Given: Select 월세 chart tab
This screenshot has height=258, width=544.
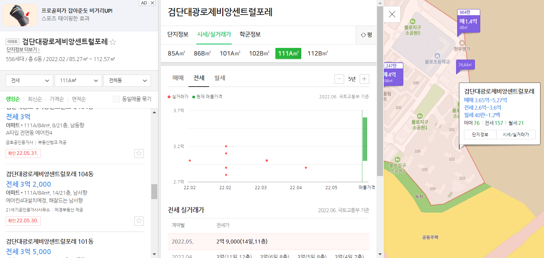Looking at the screenshot, I should 220,78.
